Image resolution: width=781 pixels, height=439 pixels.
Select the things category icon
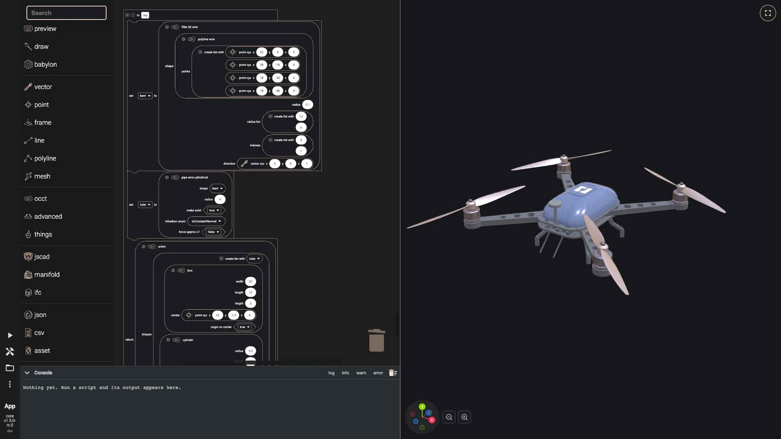click(x=28, y=234)
